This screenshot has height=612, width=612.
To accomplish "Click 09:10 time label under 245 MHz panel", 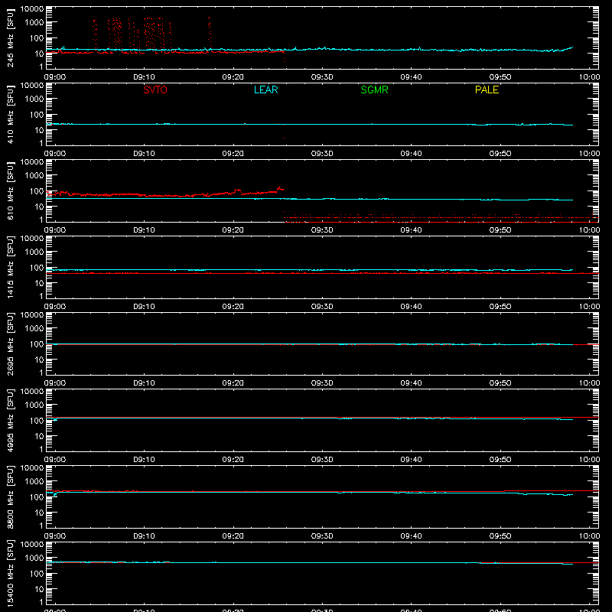I will (144, 77).
